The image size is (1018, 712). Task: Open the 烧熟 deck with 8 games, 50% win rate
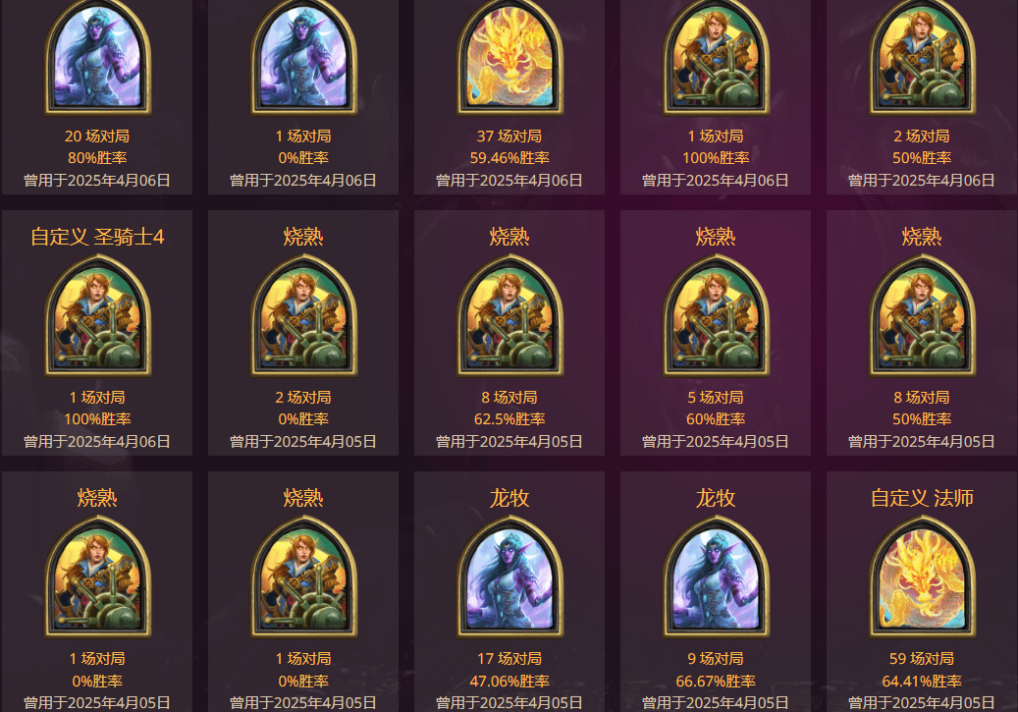tap(922, 333)
